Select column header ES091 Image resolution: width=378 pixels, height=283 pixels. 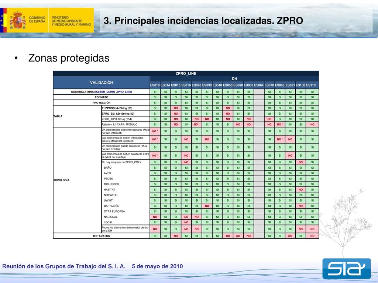click(290, 85)
